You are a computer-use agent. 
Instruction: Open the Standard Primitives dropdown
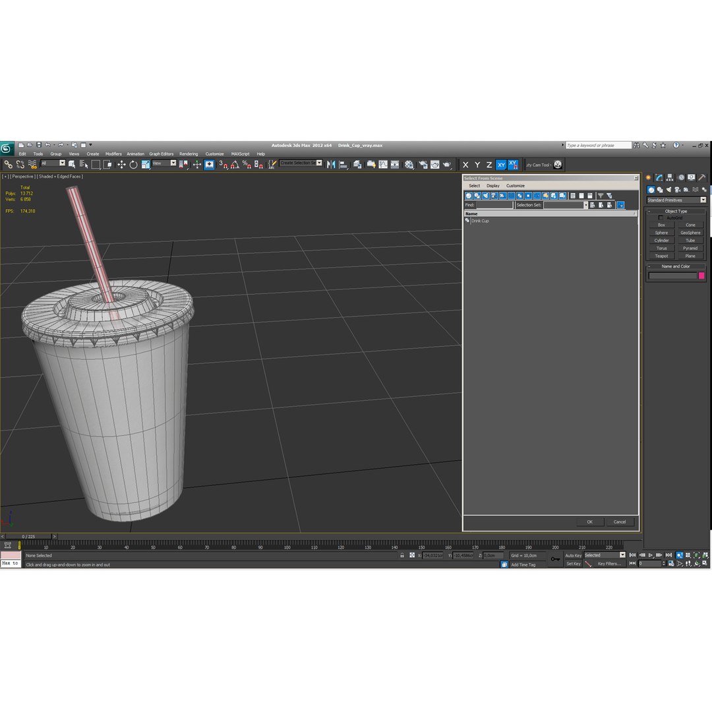676,200
